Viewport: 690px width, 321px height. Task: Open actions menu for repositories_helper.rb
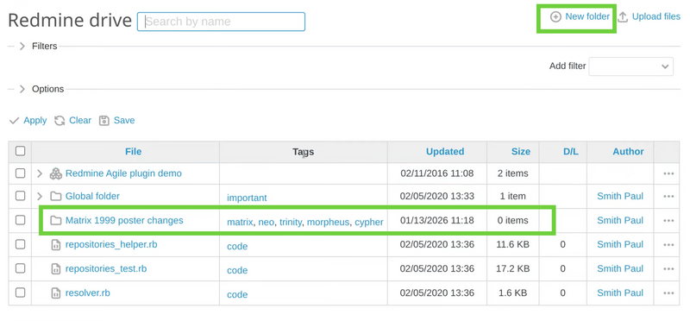(x=668, y=245)
